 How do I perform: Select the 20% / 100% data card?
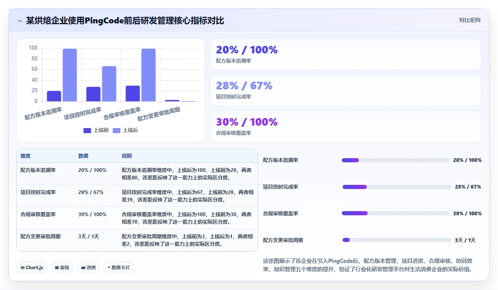(x=346, y=54)
